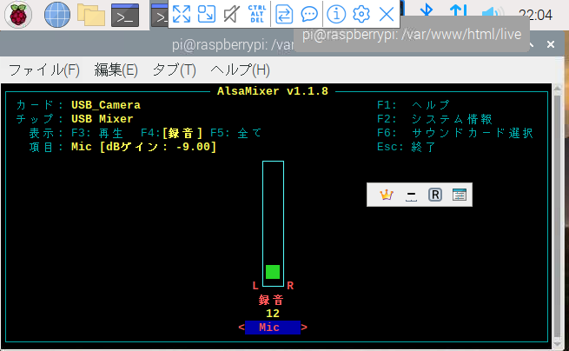
Task: Open the file transfer arrows icon
Action: pyautogui.click(x=284, y=14)
